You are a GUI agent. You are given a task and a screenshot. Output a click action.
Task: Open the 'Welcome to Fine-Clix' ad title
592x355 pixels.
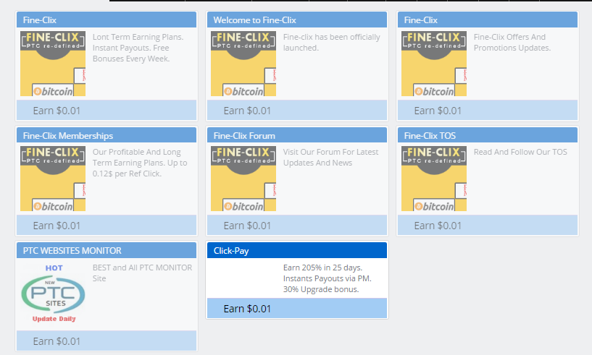coord(254,20)
